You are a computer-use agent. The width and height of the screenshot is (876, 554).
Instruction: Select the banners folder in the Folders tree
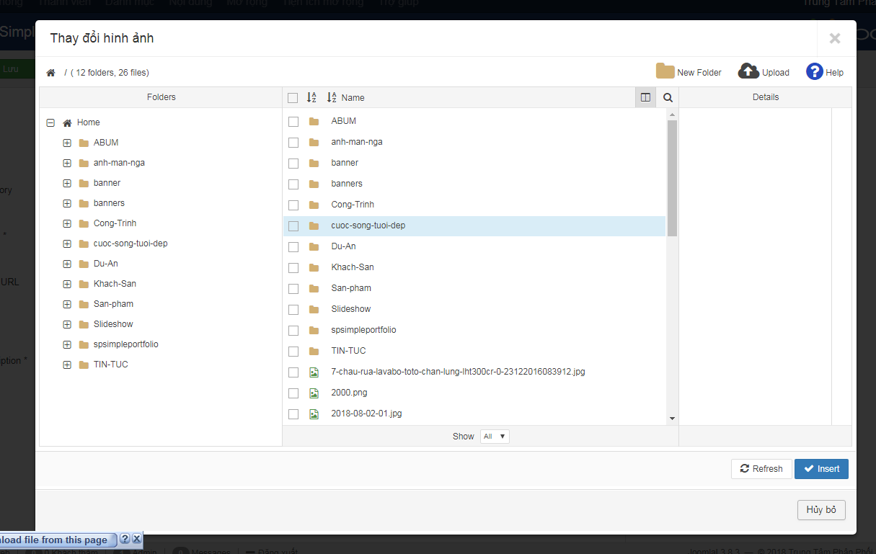point(109,203)
